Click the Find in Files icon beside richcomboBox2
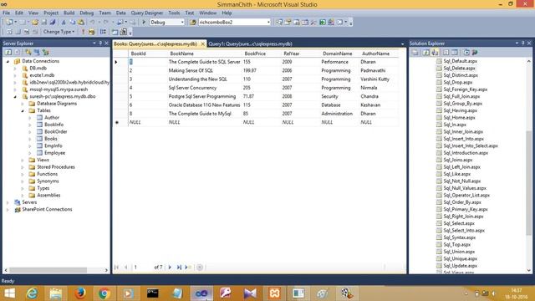The width and height of the screenshot is (535, 301). click(x=193, y=23)
